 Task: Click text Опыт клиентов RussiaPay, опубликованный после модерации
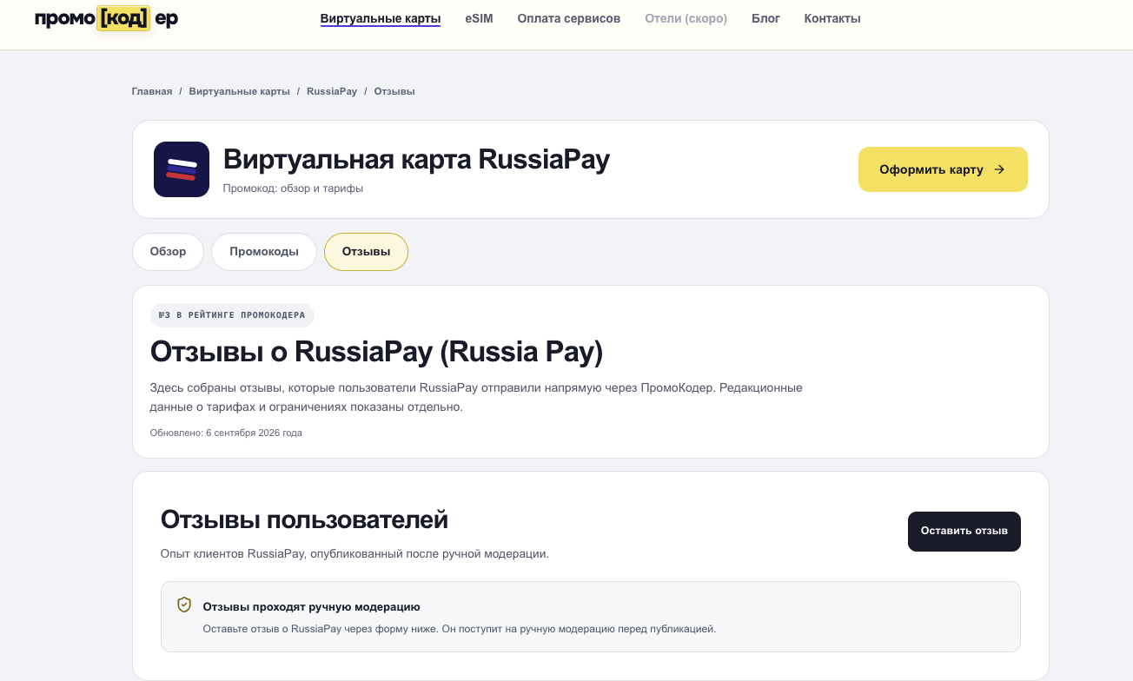354,553
